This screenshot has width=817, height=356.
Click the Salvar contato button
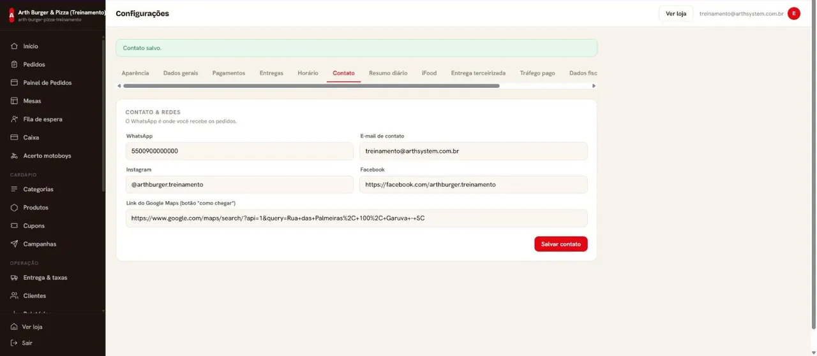pos(561,244)
